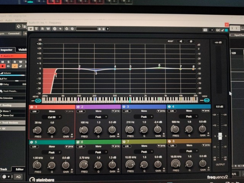Open band 5 Peak filter type dropdown
This screenshot has height=183, width=244.
point(51,152)
